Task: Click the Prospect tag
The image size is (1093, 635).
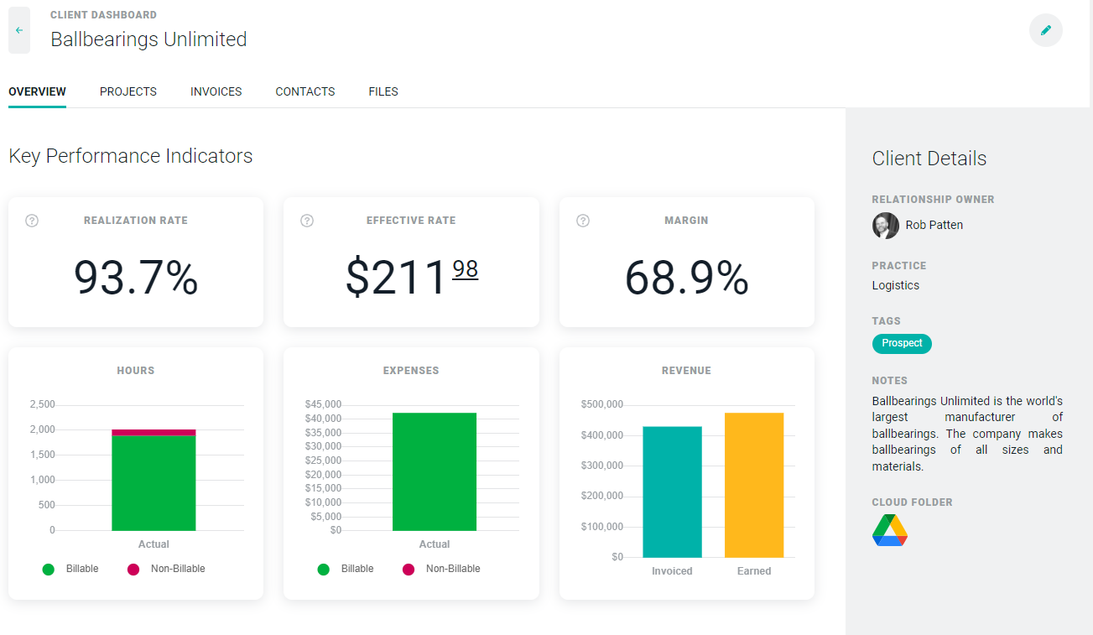Action: pos(902,343)
